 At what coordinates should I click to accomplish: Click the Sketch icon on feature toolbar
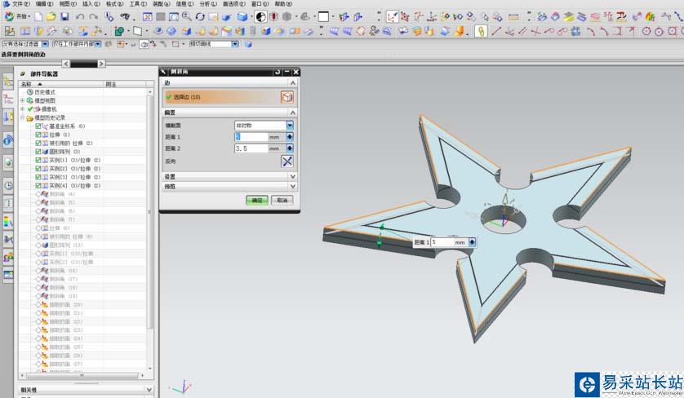[x=10, y=31]
